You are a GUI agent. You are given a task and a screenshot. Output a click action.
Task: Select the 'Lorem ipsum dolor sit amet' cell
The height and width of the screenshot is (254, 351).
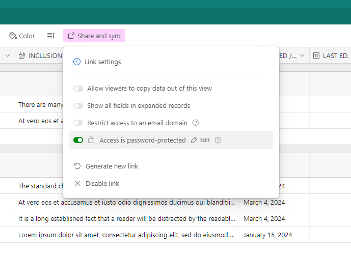(127, 235)
